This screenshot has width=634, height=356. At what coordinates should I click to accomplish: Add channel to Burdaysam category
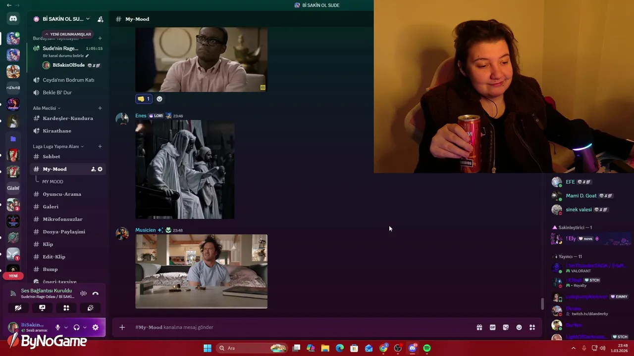click(100, 38)
